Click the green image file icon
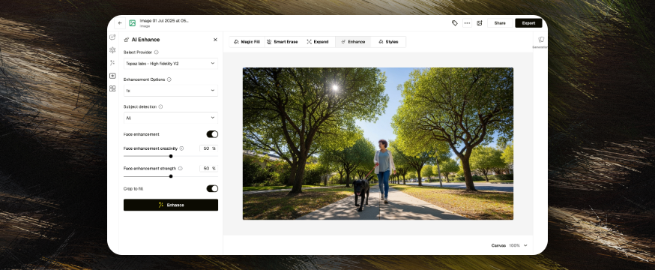655x270 pixels. point(132,23)
